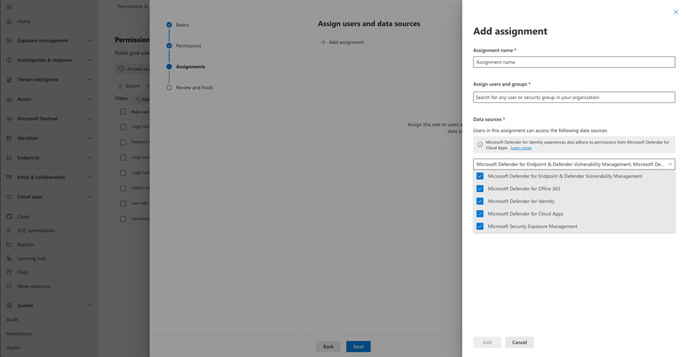Tick the checkbox for test mde row
The width and height of the screenshot is (686, 357).
pos(123,203)
